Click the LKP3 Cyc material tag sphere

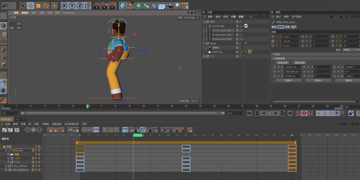250,52
